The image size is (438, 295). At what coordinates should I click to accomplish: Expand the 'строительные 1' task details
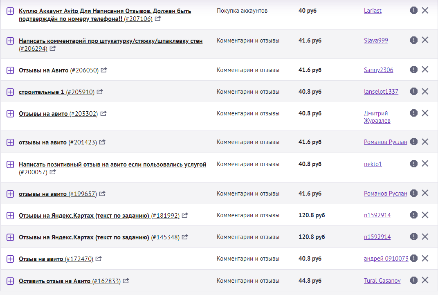11,92
